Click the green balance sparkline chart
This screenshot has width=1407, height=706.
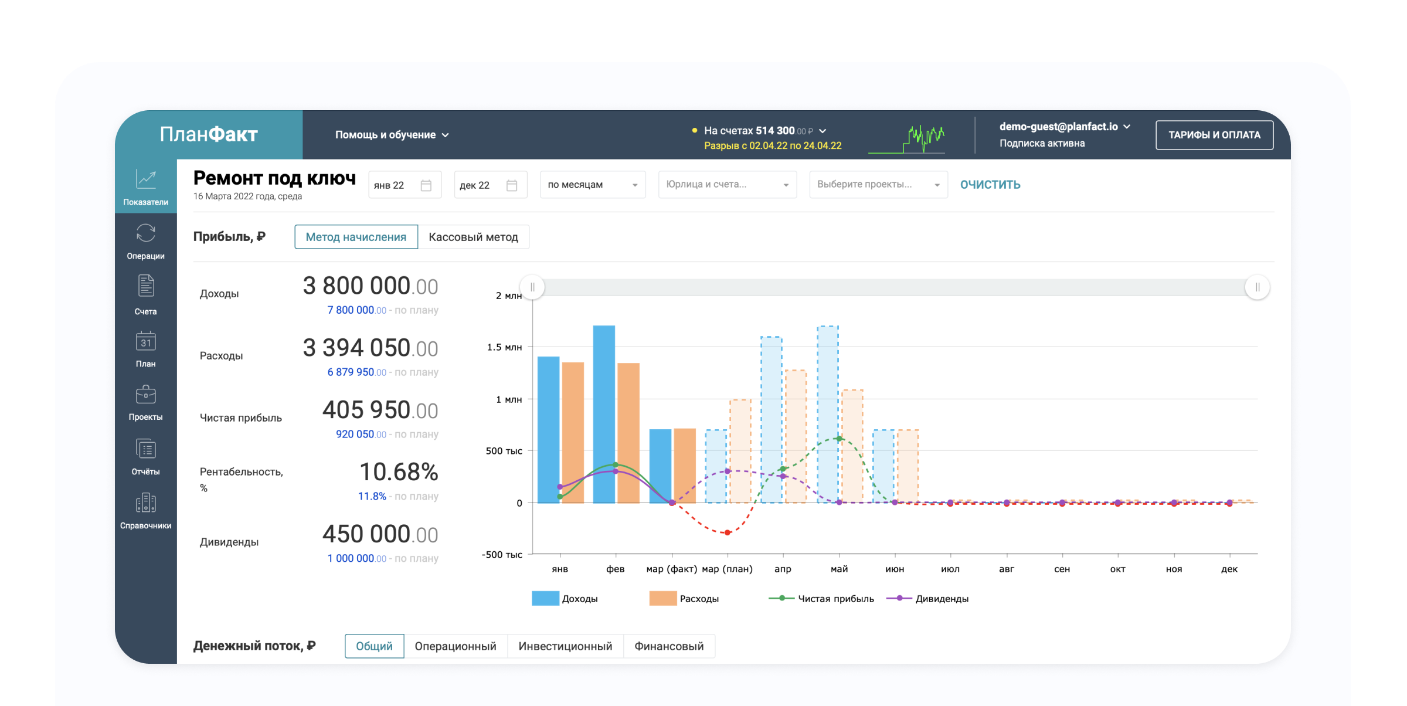[x=907, y=139]
